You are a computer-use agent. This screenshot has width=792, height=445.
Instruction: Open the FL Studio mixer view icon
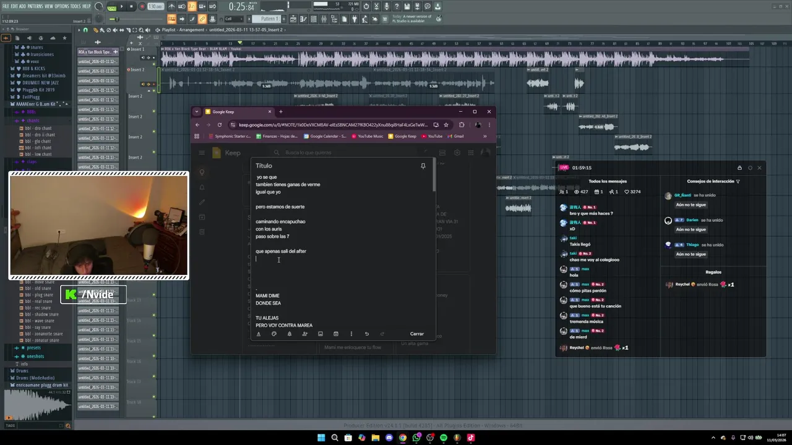pyautogui.click(x=323, y=19)
